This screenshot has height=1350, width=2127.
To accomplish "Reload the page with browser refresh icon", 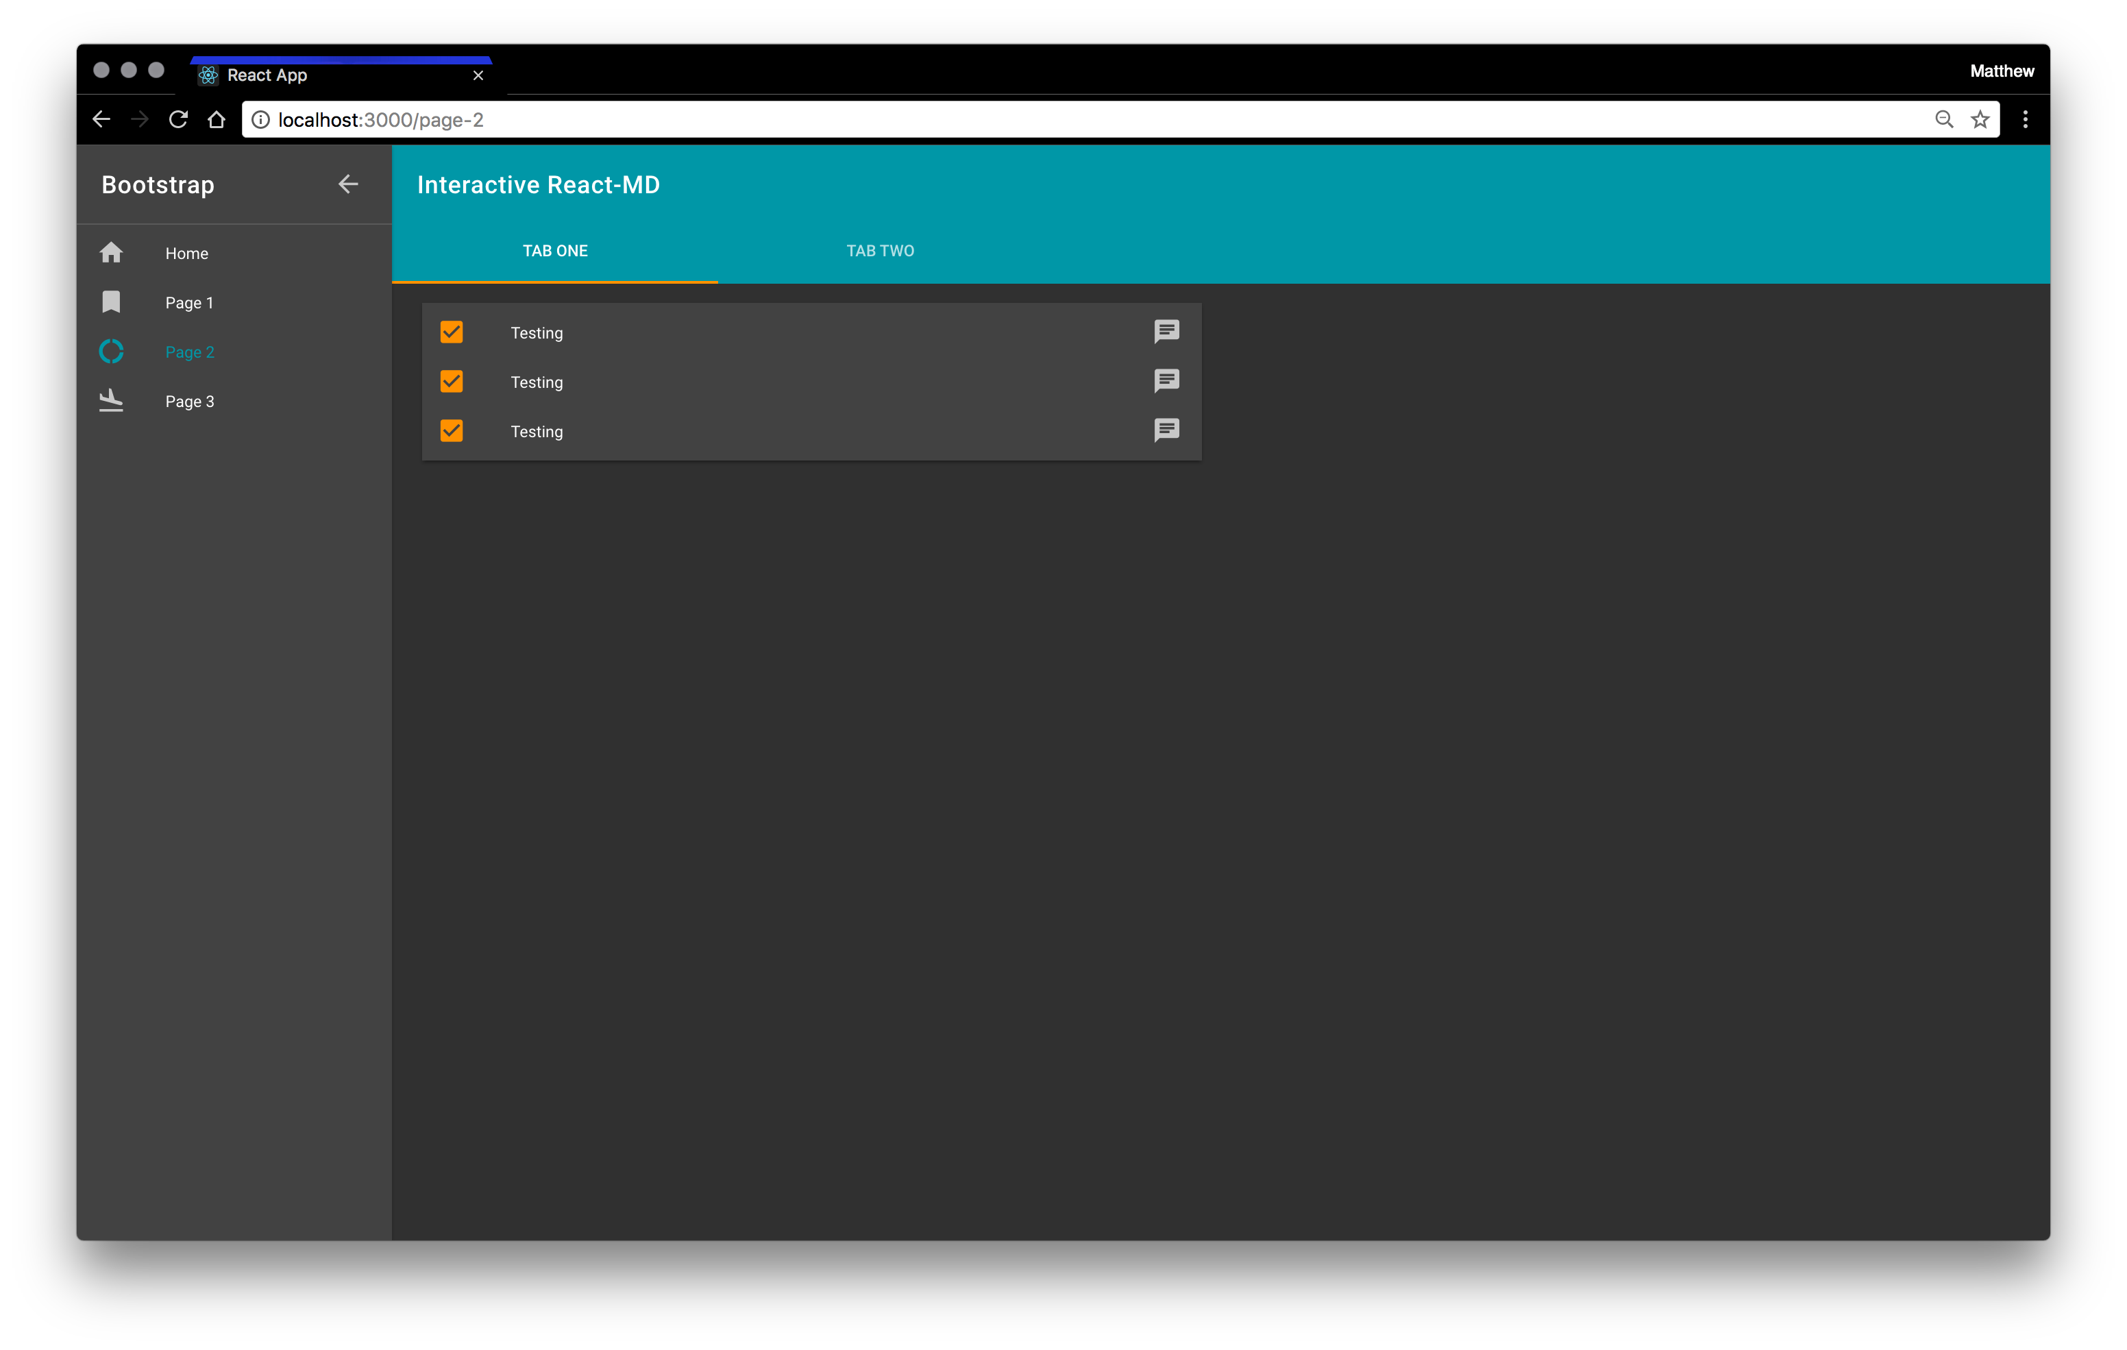I will (x=178, y=119).
